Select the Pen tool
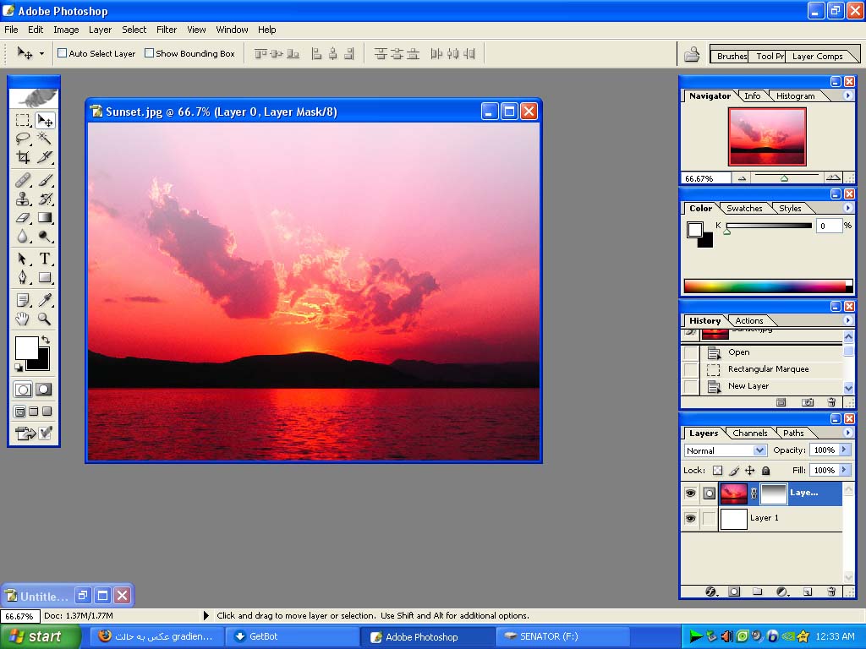 (x=23, y=277)
